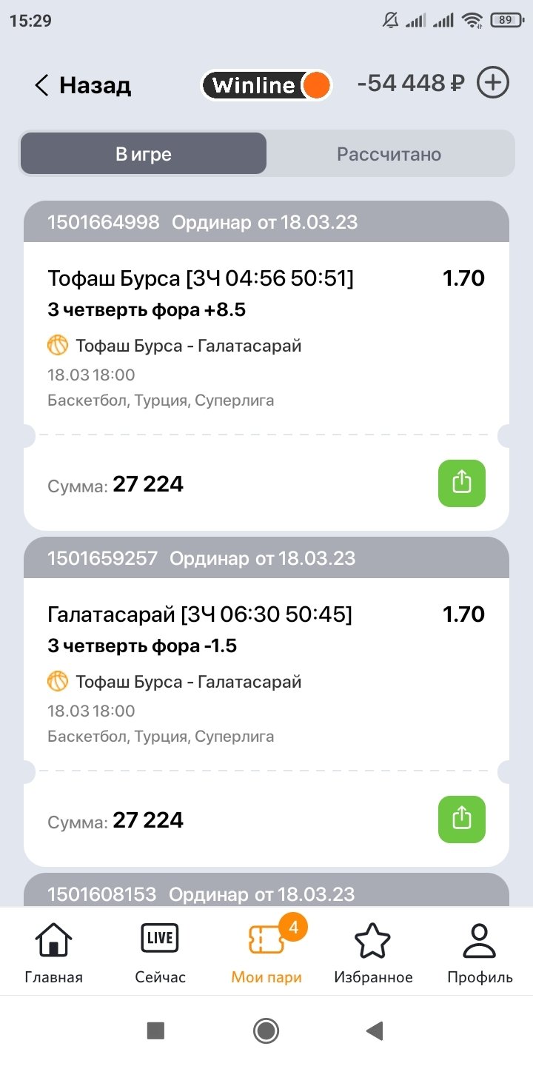Image resolution: width=533 pixels, height=1066 pixels.
Task: Tap Тофаш Бурса - Галатасарай in first bet
Action: pyautogui.click(x=188, y=346)
